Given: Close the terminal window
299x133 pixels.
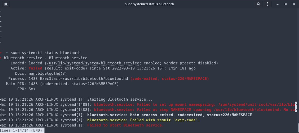Looking at the screenshot, I should point(294,4).
